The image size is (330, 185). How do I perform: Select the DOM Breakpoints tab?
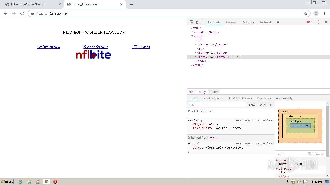coord(240,98)
